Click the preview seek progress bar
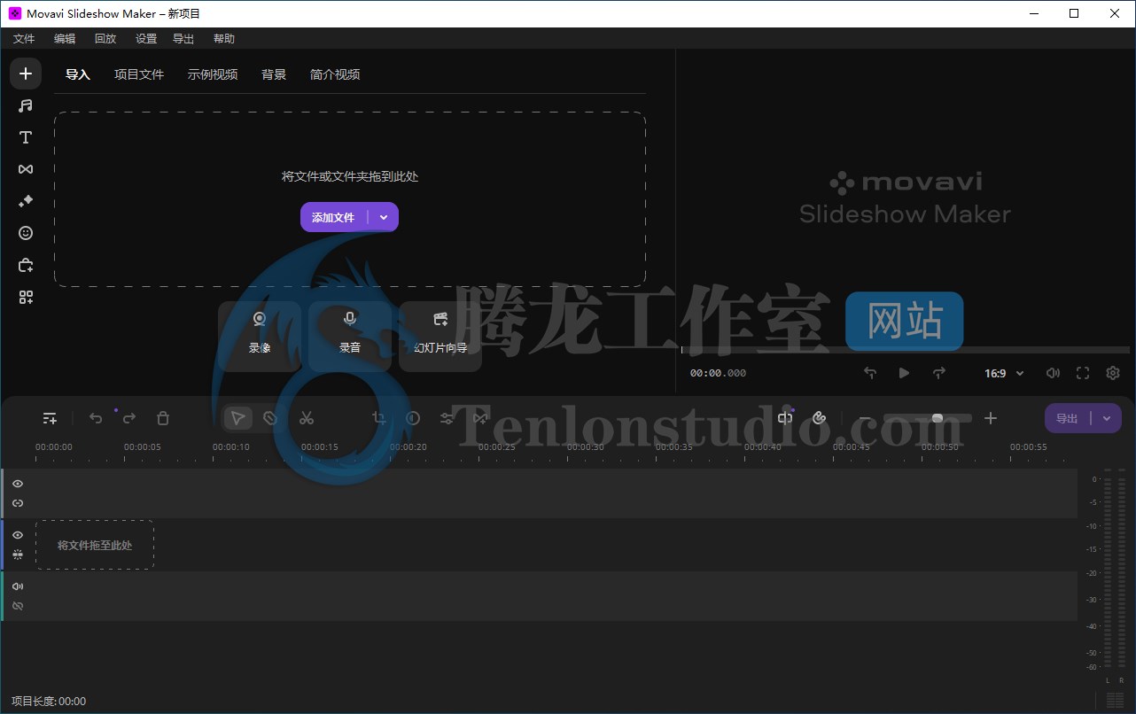Screen dimensions: 1136x714 tap(906, 351)
